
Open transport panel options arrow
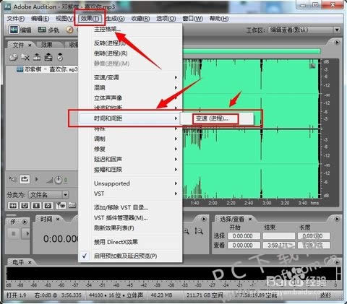tap(25, 222)
